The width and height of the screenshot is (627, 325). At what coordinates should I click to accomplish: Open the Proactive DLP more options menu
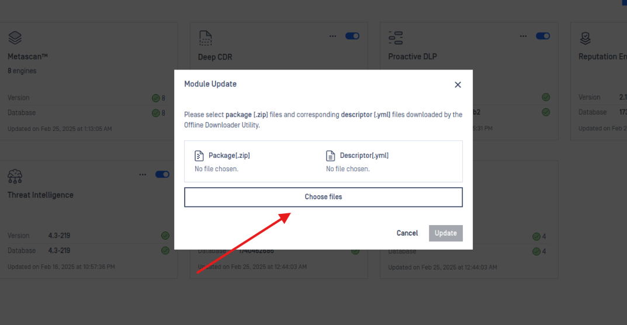pos(523,36)
